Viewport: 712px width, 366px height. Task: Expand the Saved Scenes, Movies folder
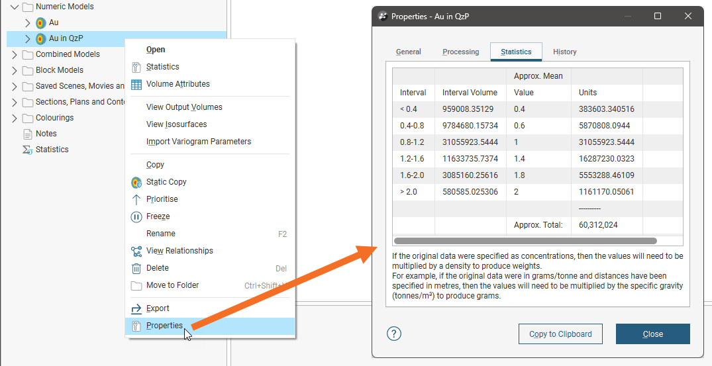14,86
